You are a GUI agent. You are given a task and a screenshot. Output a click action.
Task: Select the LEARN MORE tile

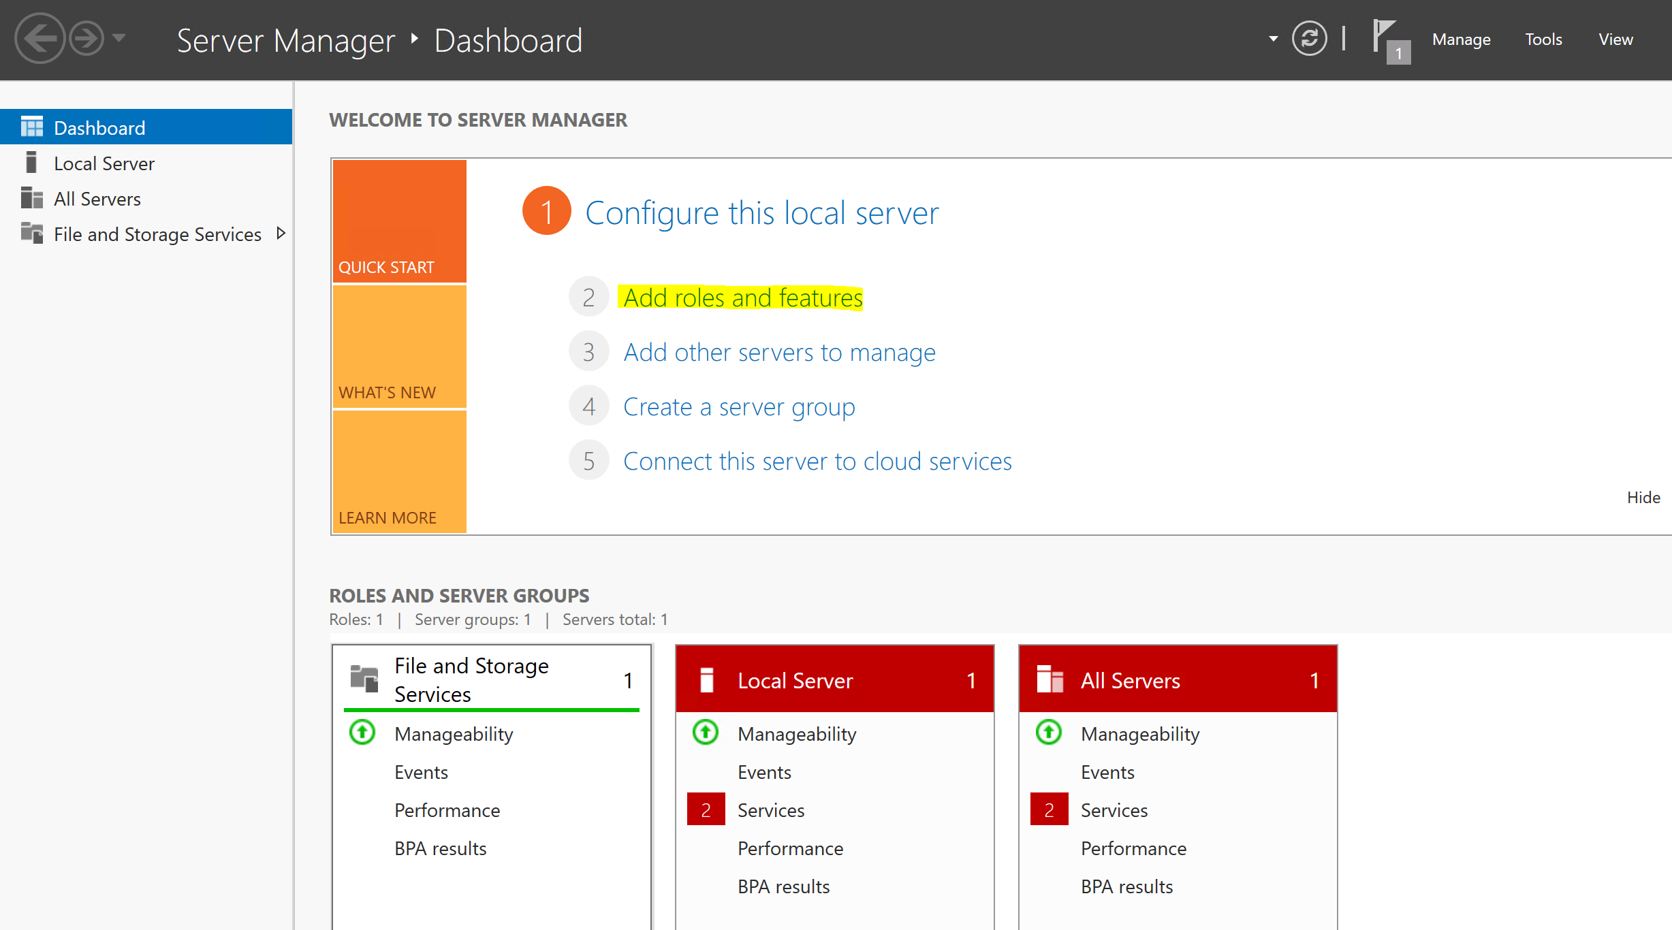400,472
